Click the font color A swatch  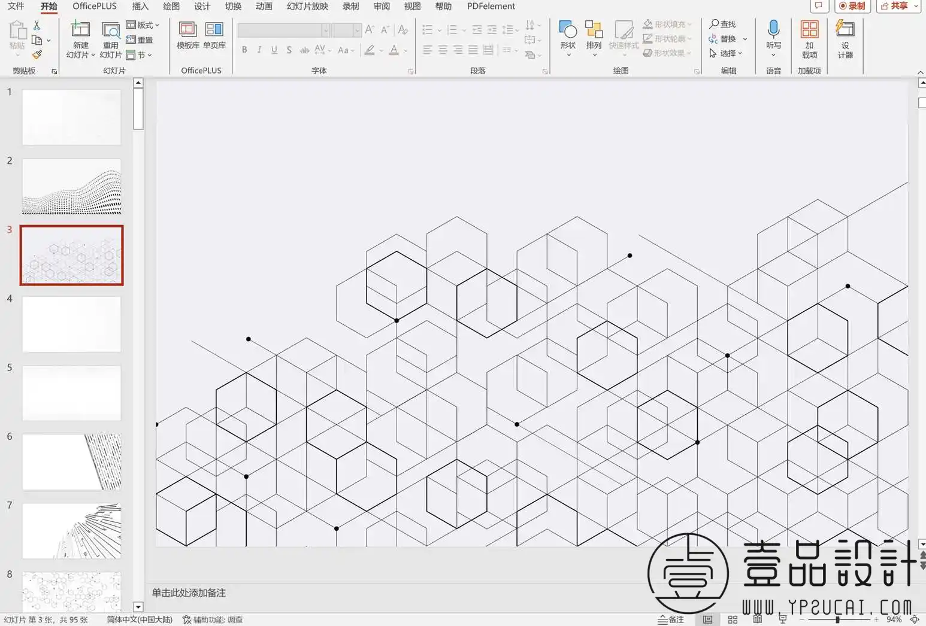(x=394, y=50)
